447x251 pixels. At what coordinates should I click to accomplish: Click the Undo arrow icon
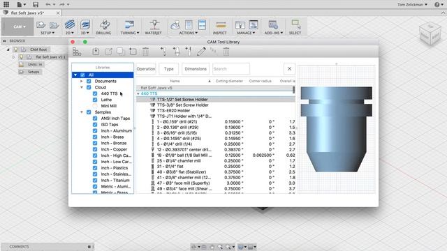click(x=48, y=4)
